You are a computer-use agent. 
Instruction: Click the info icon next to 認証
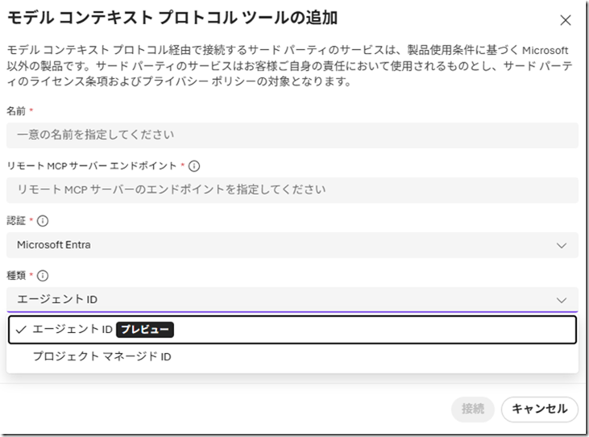pyautogui.click(x=44, y=220)
